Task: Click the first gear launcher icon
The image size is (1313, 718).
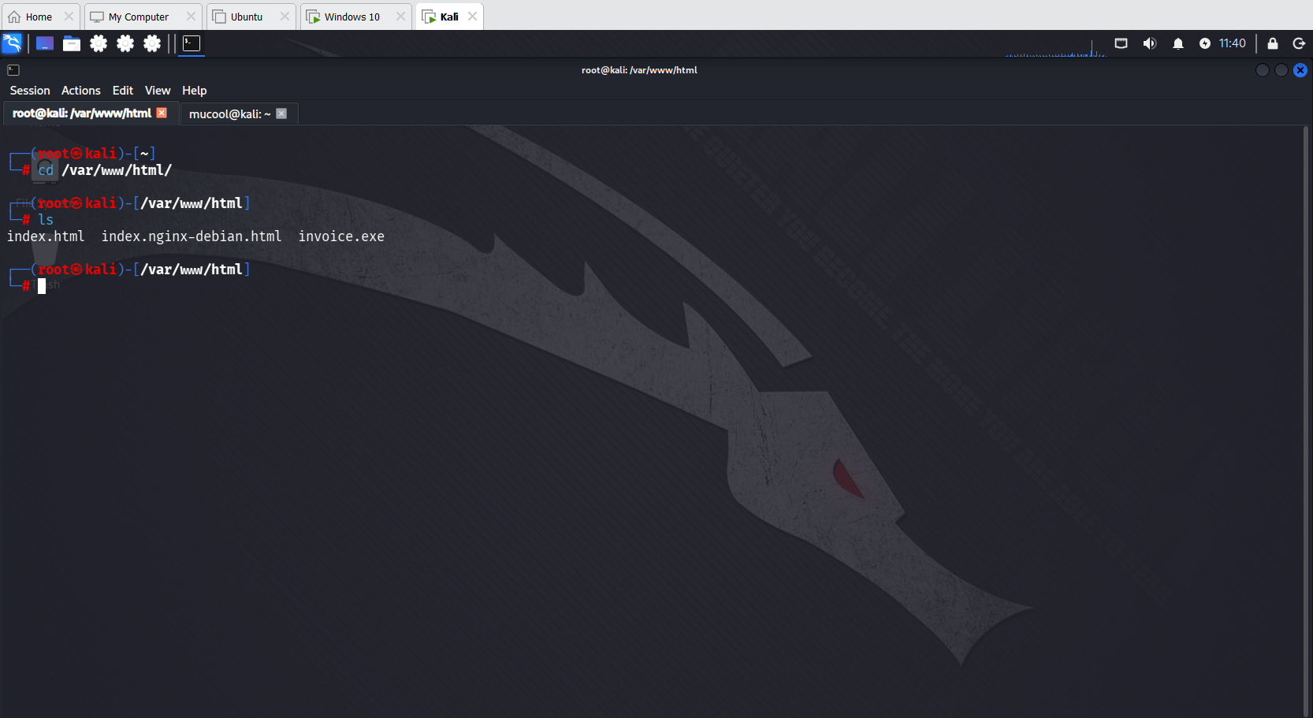Action: tap(99, 43)
